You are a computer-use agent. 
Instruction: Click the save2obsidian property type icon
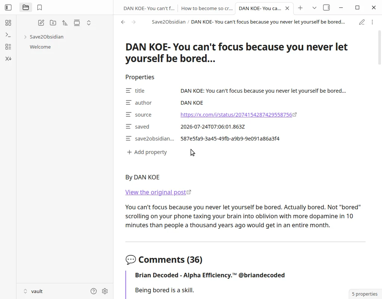[129, 138]
